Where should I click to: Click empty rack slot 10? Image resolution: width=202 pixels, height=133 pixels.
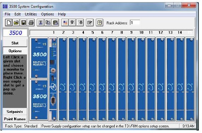click(x=141, y=79)
